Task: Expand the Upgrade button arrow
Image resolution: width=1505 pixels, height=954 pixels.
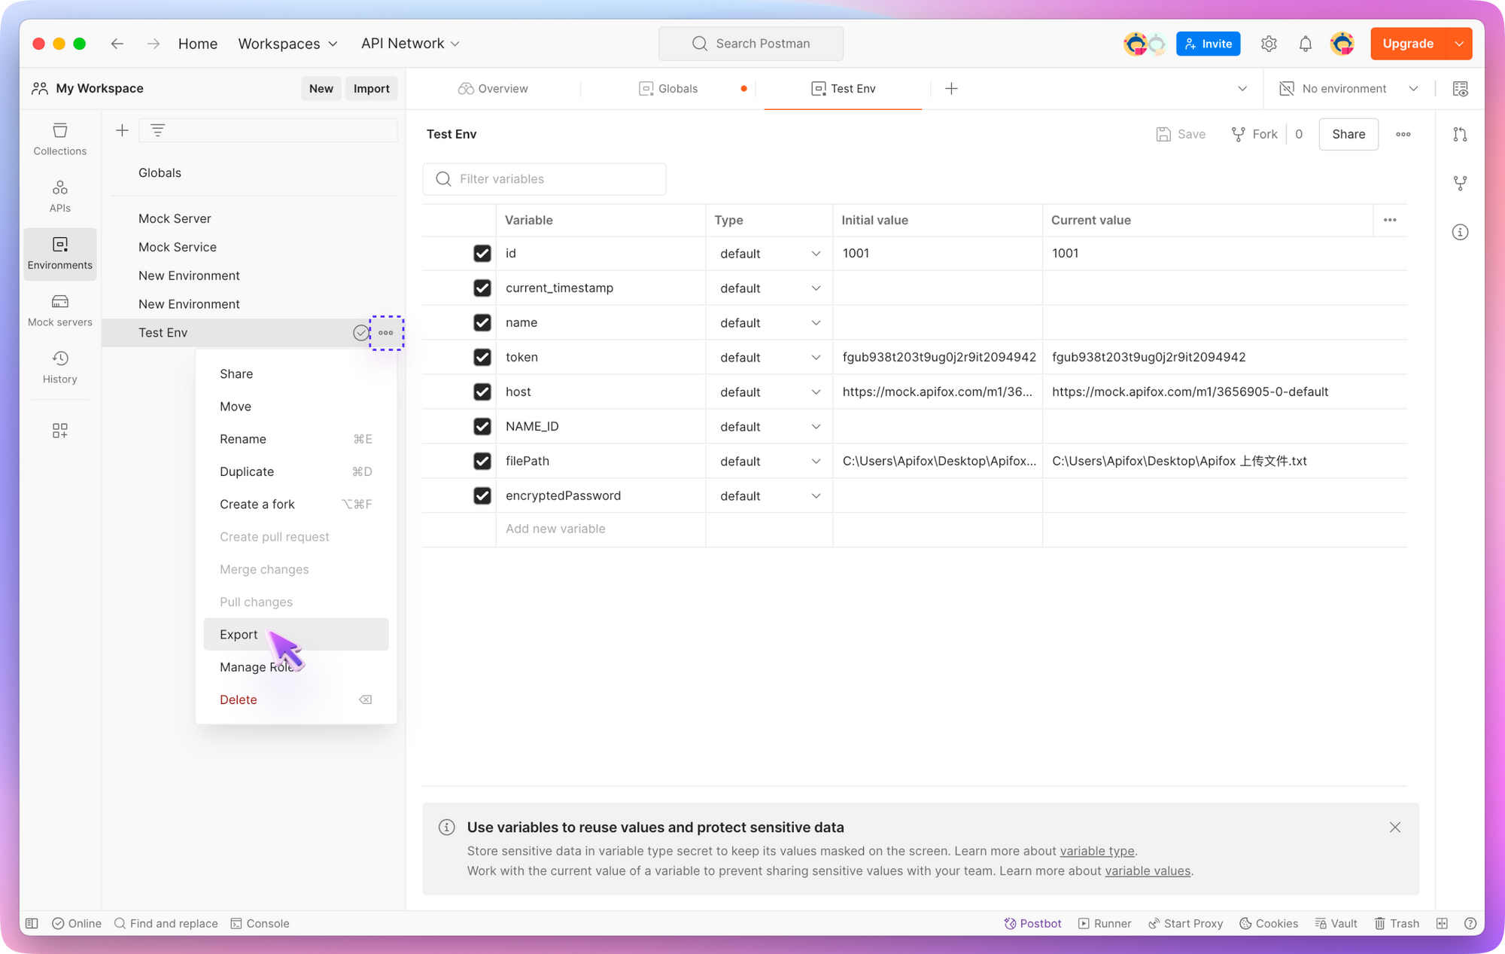Action: [x=1459, y=44]
